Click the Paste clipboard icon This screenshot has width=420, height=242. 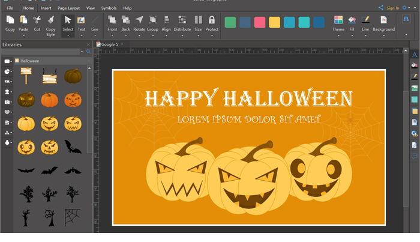tap(23, 20)
